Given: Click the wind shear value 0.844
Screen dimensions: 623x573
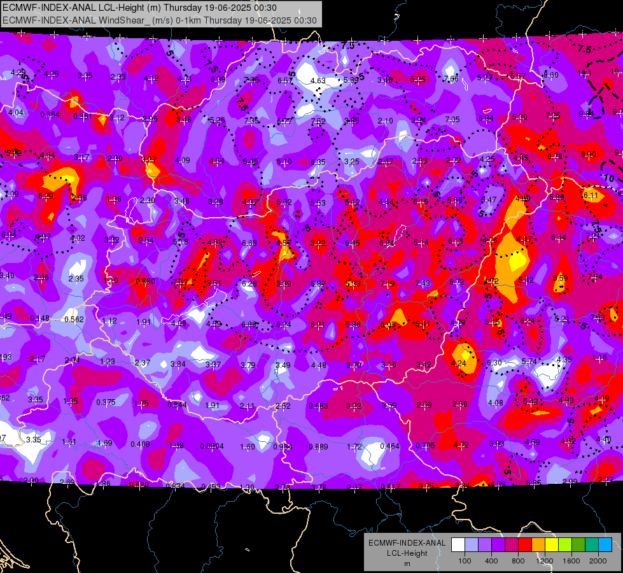Looking at the screenshot, I should (177, 405).
